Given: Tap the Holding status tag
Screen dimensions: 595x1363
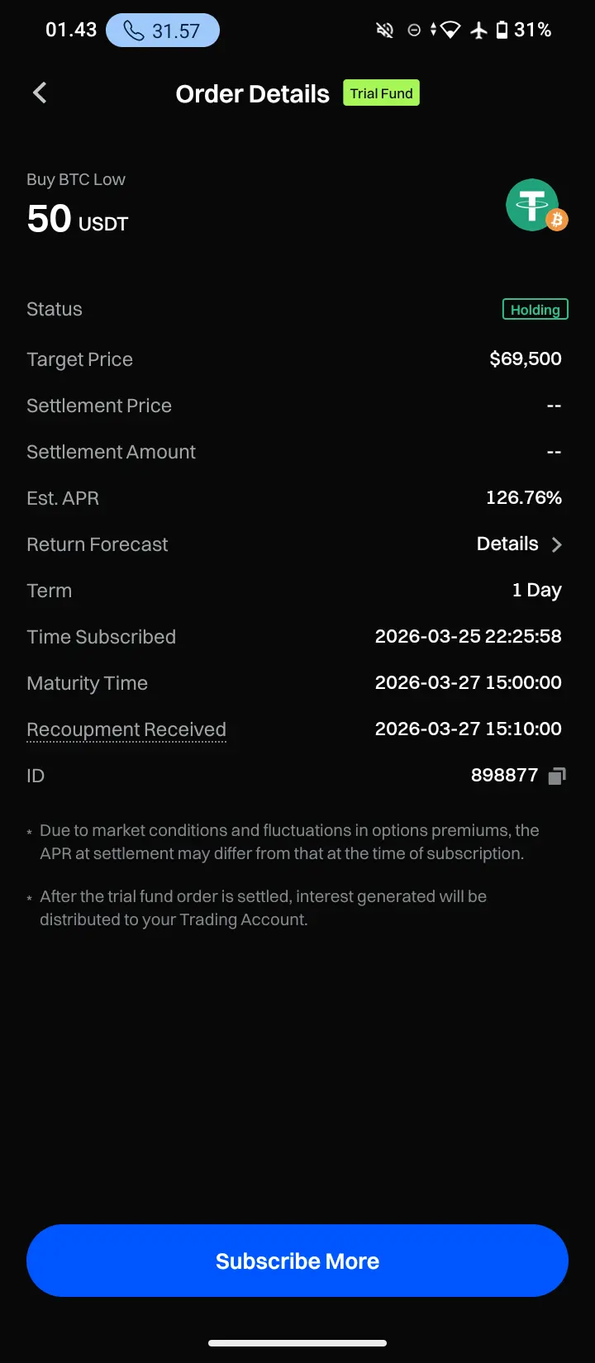Looking at the screenshot, I should click(x=535, y=310).
